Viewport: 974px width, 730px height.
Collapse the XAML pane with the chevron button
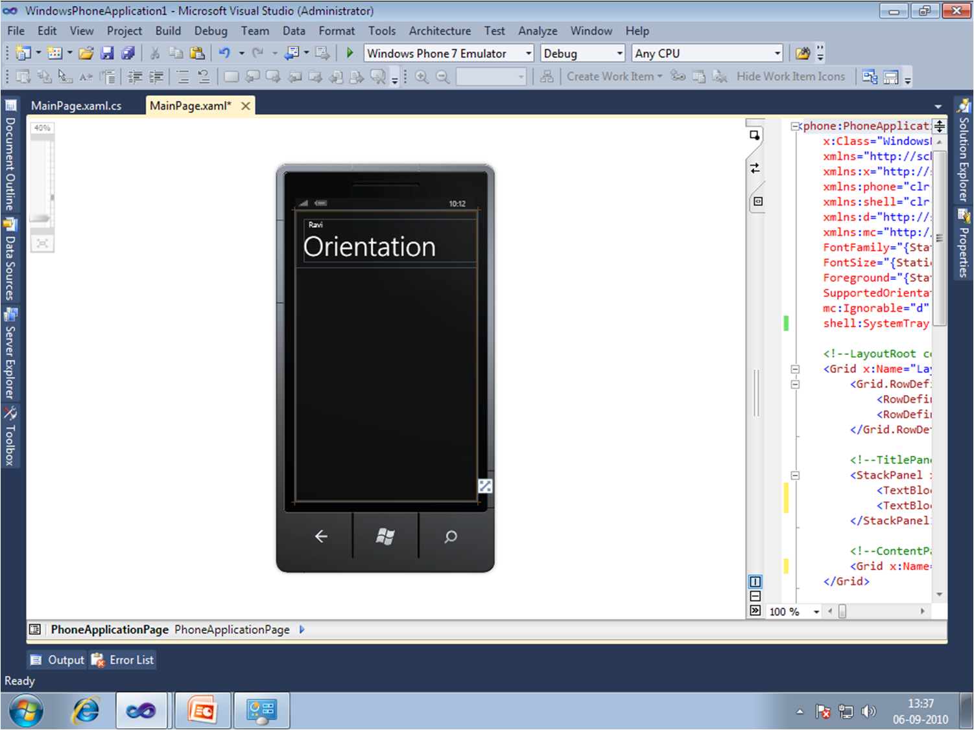pyautogui.click(x=755, y=610)
